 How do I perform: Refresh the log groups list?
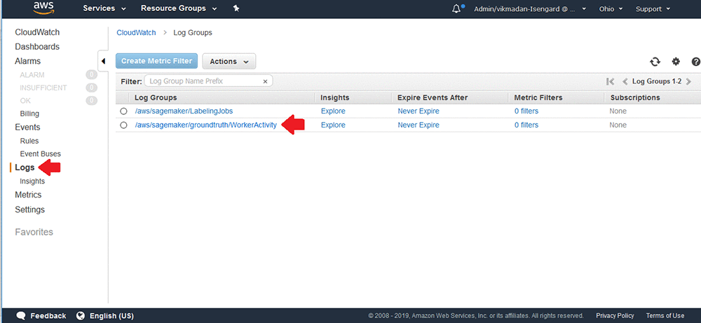click(x=655, y=62)
